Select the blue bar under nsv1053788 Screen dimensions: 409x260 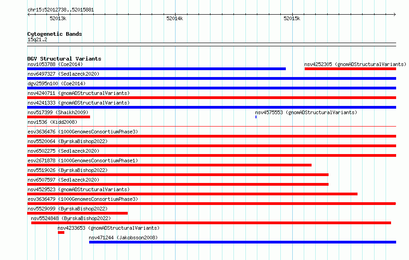pos(157,69)
